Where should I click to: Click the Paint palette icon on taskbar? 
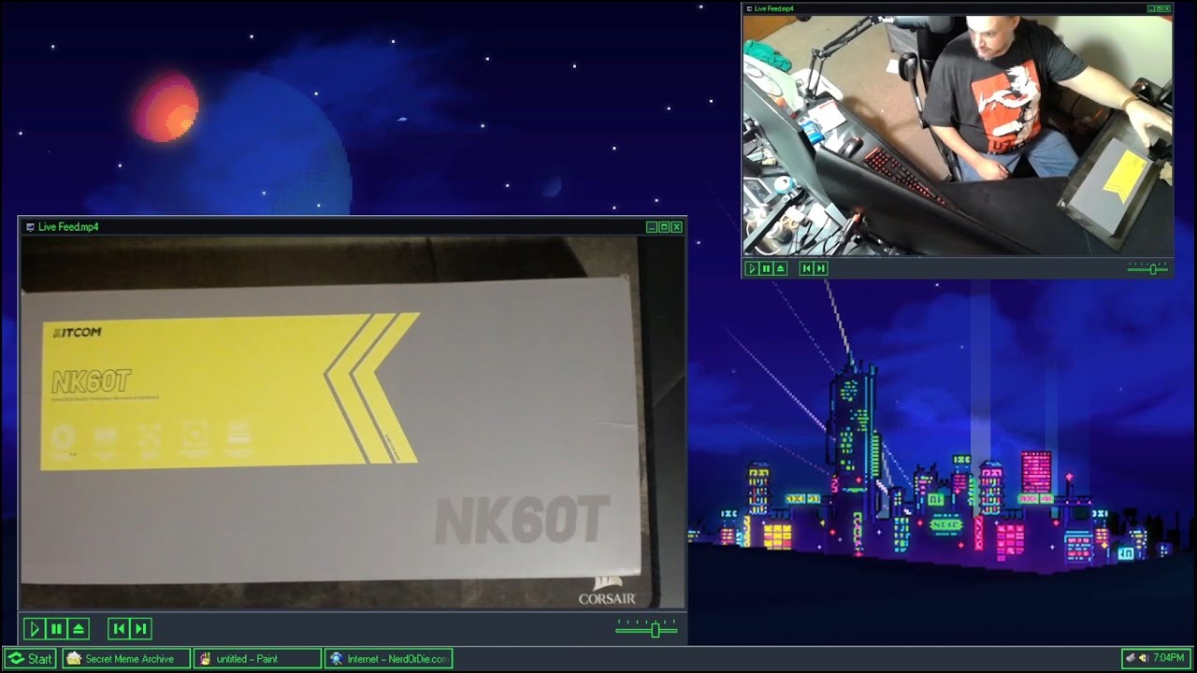(x=205, y=659)
